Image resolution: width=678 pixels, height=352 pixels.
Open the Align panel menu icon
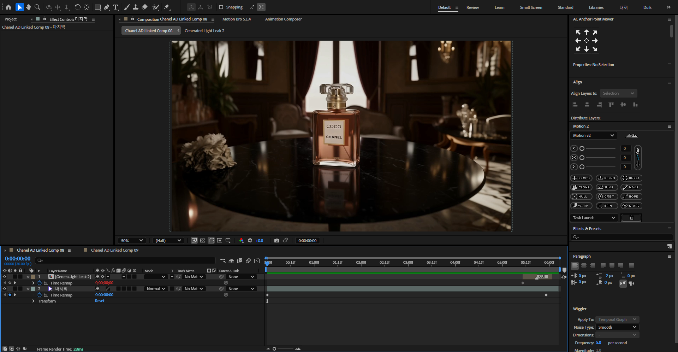pos(669,82)
